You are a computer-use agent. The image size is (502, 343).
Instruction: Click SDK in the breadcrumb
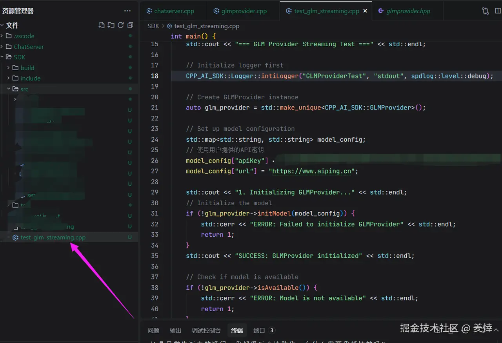click(x=153, y=26)
